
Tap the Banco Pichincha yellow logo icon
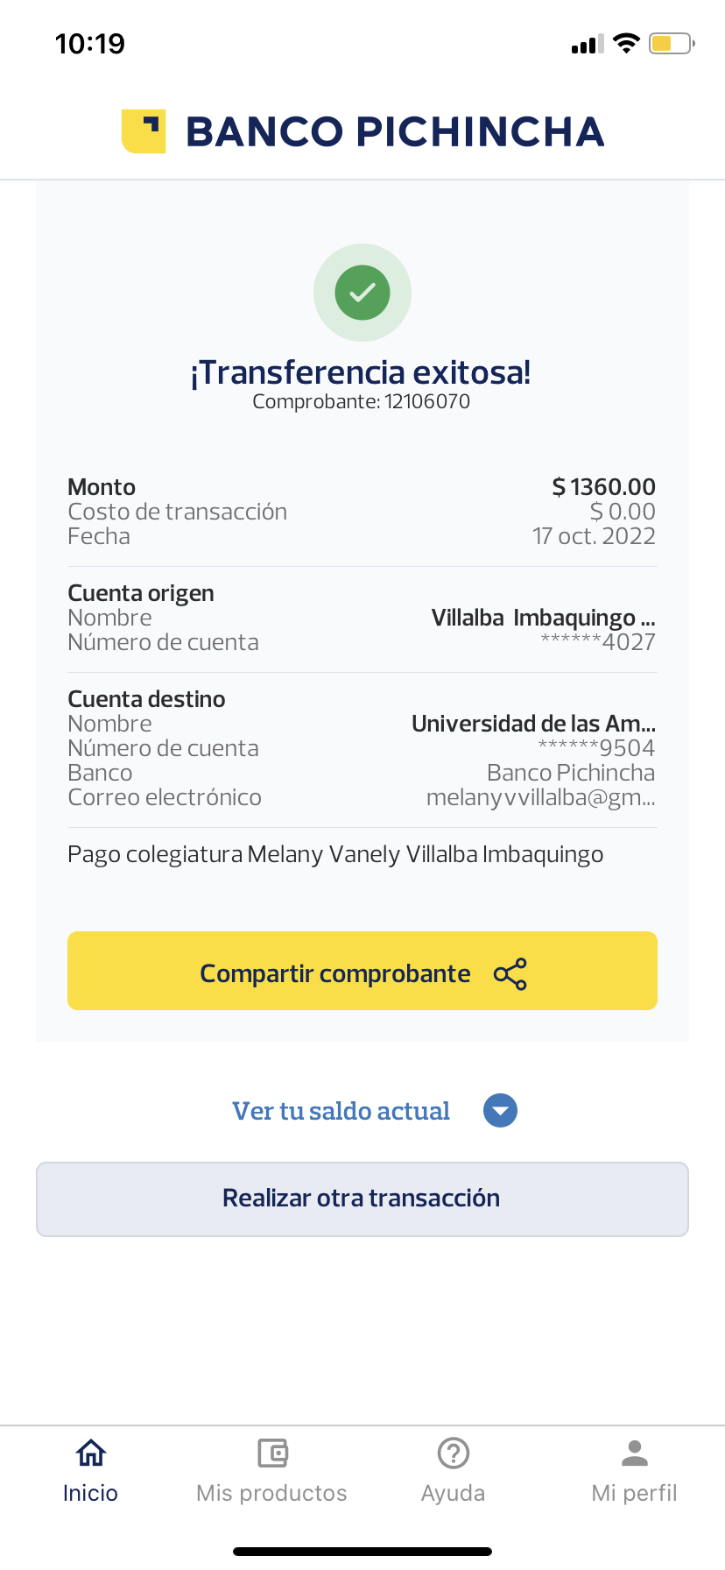[x=144, y=131]
